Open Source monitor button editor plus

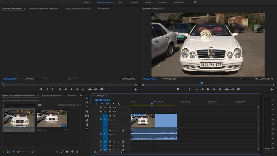[x=135, y=90]
